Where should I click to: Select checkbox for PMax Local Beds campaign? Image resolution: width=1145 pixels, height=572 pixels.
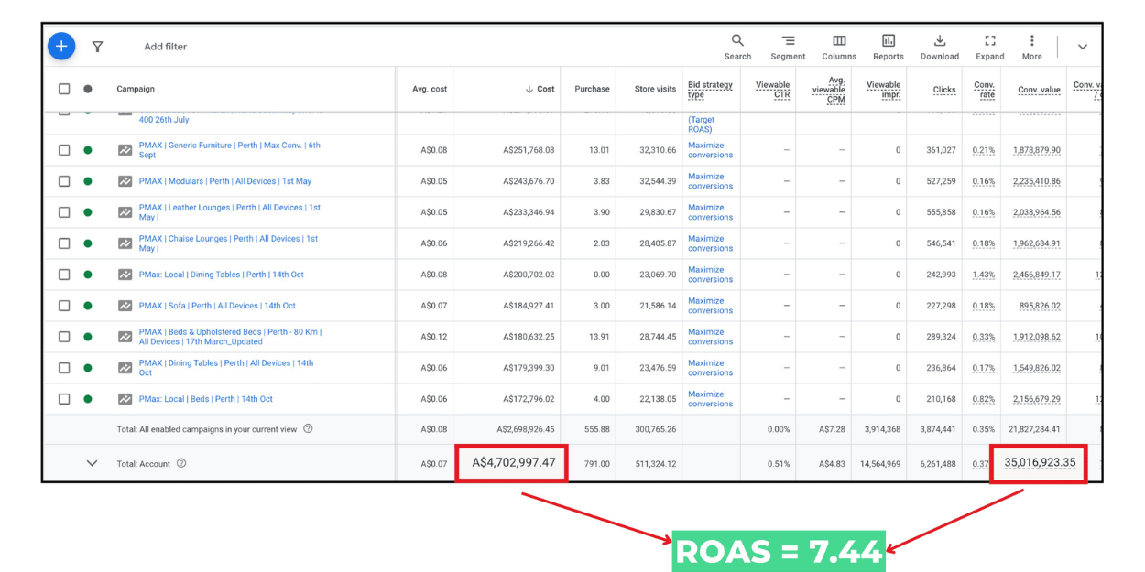tap(64, 399)
